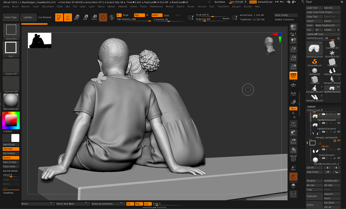
Task: Select the PolyMesh3D star tool
Action: pyautogui.click(x=332, y=54)
